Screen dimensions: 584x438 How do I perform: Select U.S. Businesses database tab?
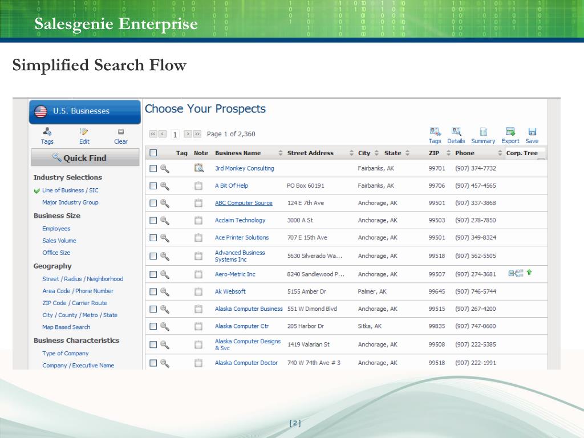click(x=85, y=111)
